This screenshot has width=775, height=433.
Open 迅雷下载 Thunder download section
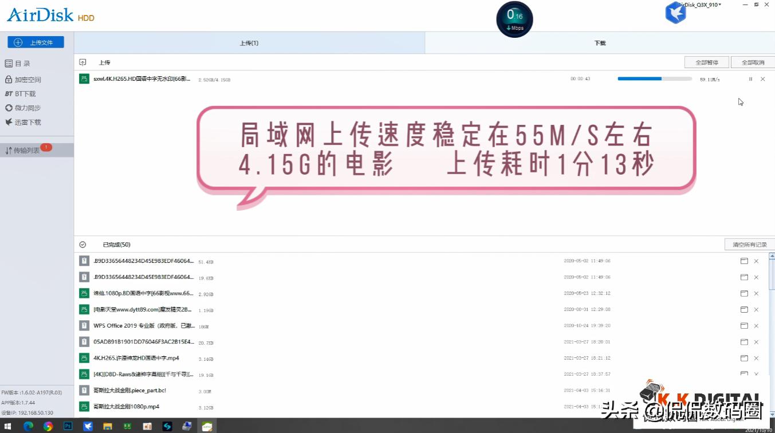pyautogui.click(x=26, y=122)
